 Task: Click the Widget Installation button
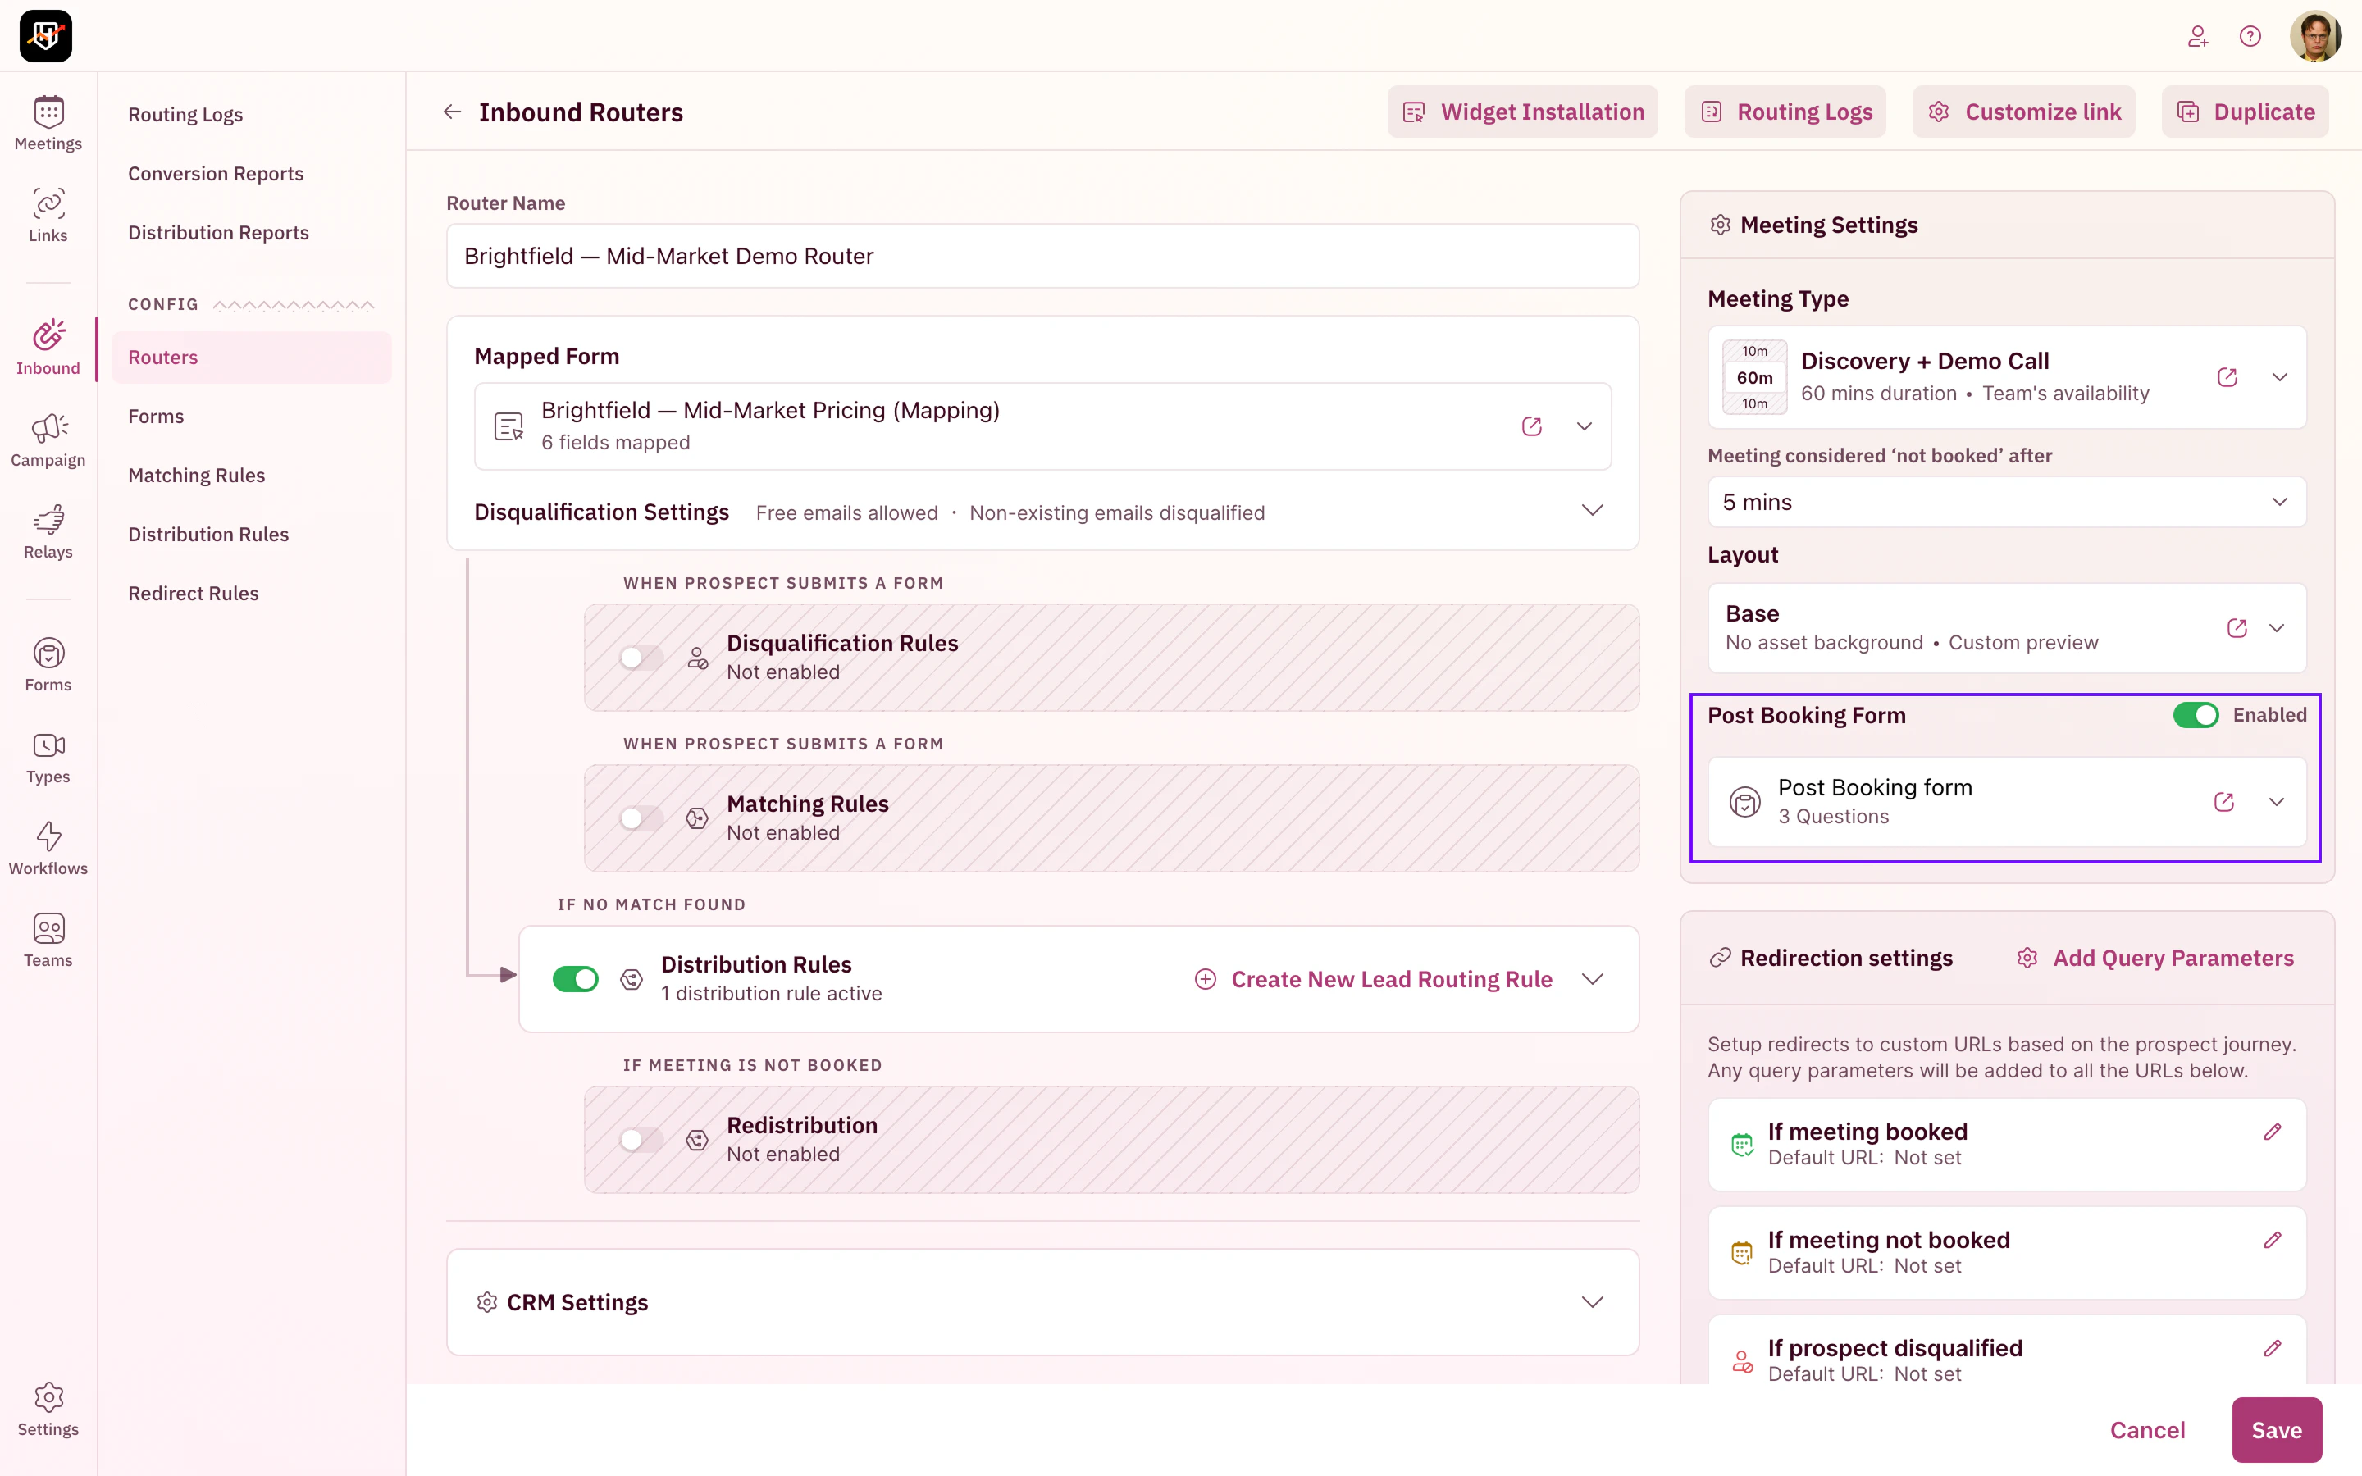pyautogui.click(x=1523, y=112)
